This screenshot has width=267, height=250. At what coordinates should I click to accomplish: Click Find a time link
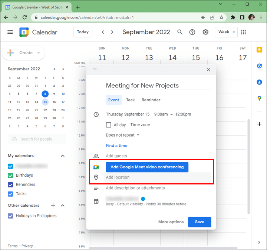(x=116, y=146)
